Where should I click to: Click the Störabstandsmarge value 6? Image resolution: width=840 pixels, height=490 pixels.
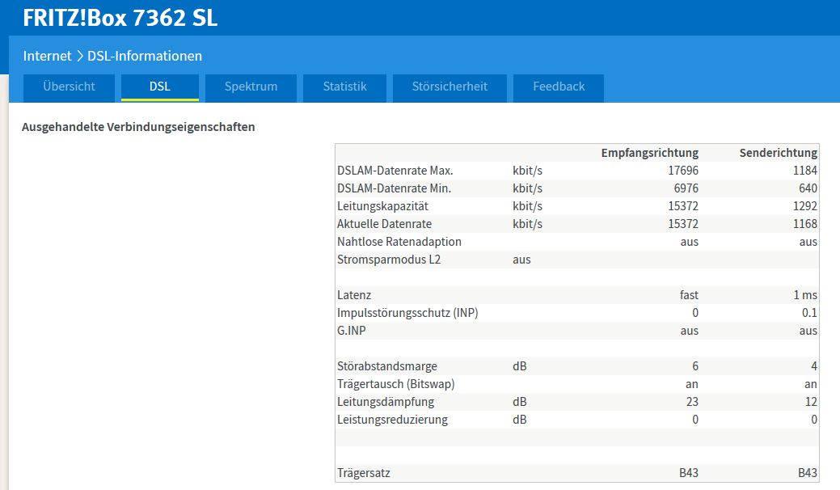[694, 365]
